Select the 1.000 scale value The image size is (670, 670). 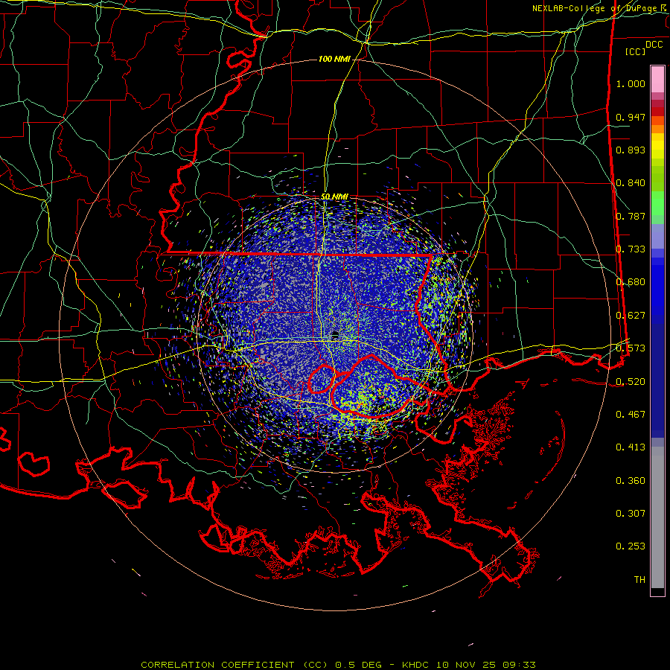(631, 83)
